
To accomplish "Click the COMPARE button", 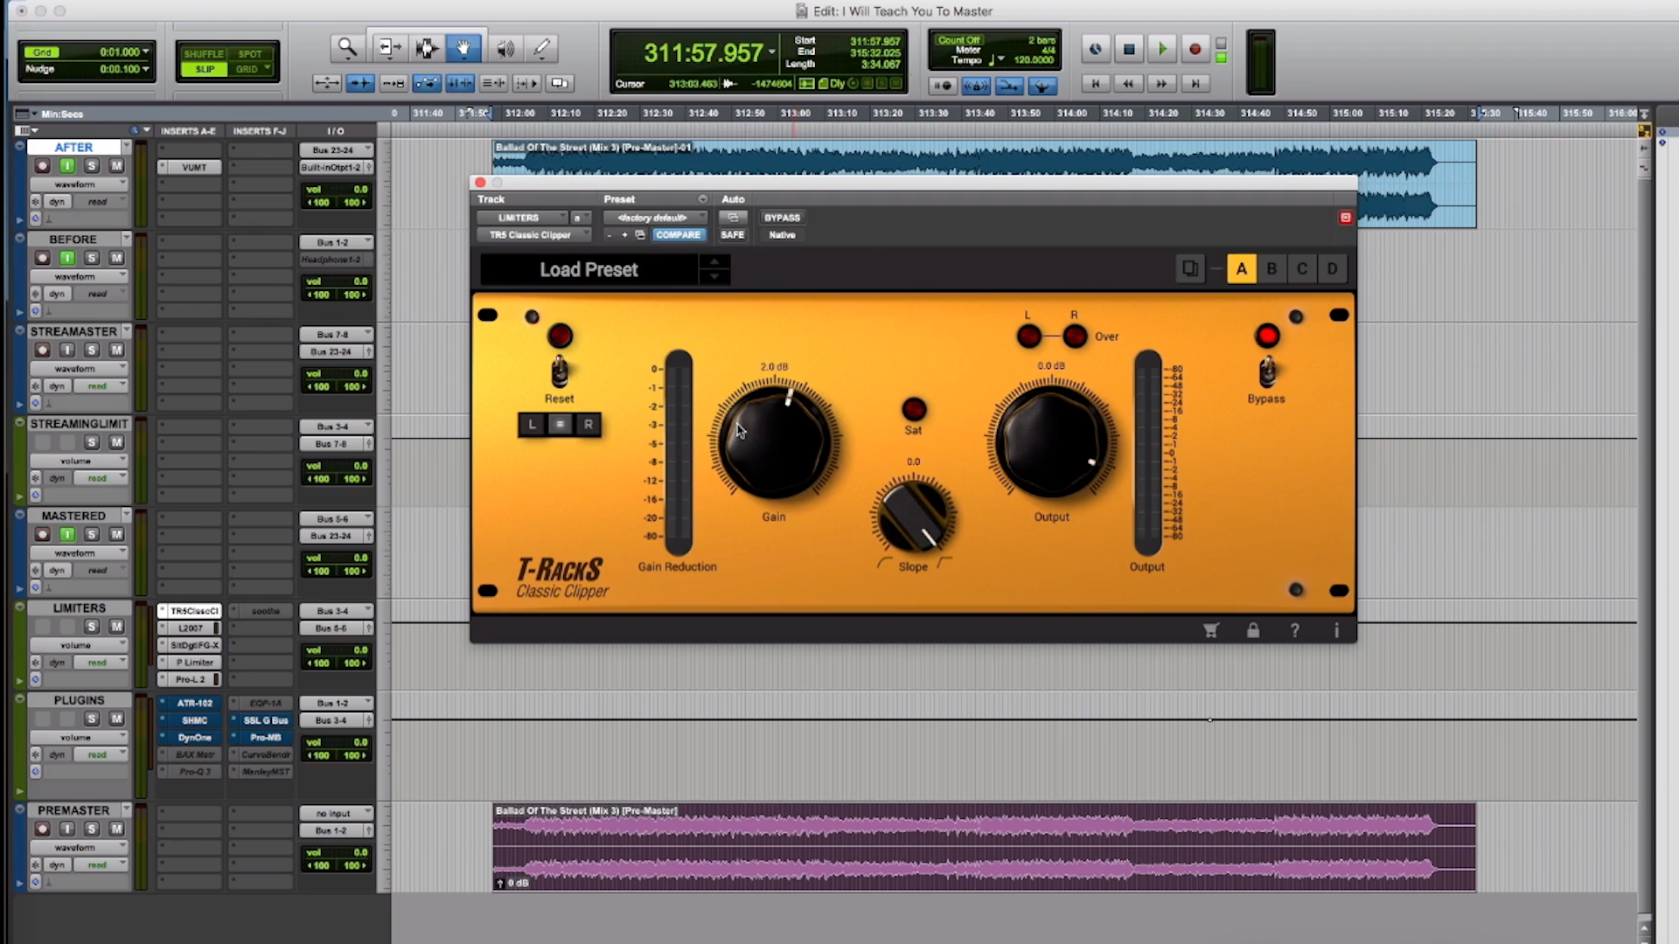I will 678,235.
